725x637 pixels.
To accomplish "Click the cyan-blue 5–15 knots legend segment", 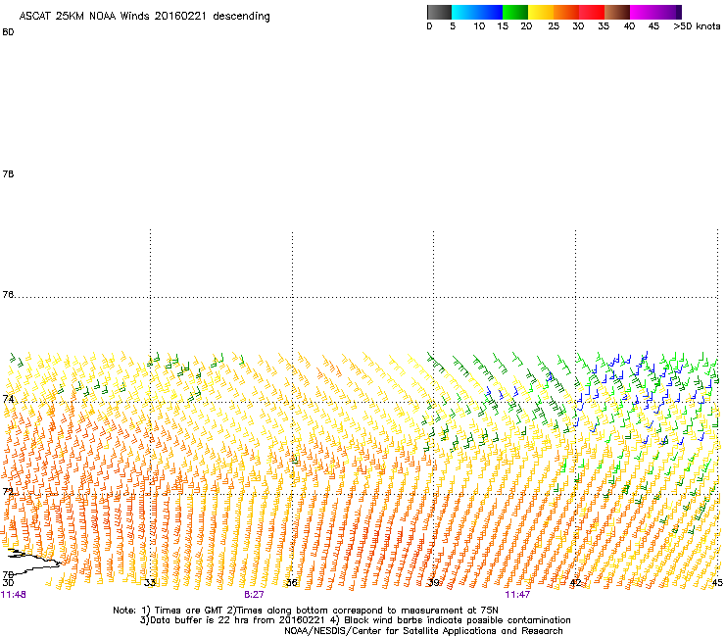I will click(x=477, y=12).
